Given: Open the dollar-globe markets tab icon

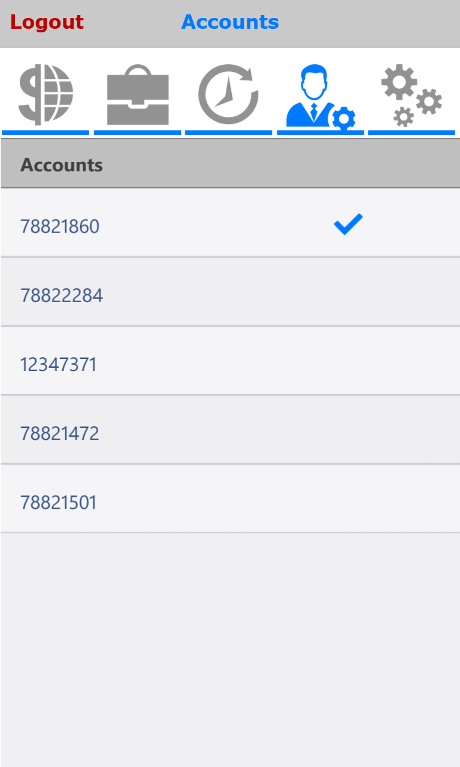Looking at the screenshot, I should pyautogui.click(x=46, y=95).
